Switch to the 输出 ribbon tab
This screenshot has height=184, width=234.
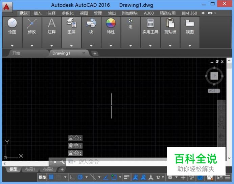coord(112,13)
